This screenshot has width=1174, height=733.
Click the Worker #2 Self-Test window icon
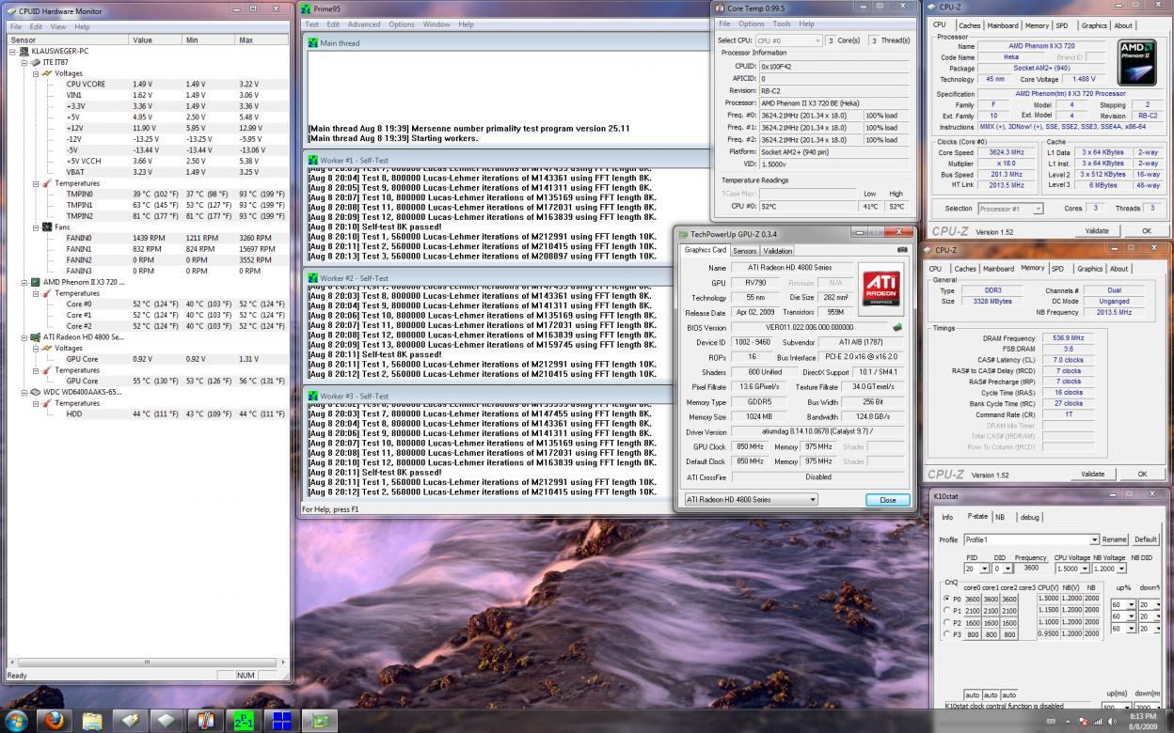pos(313,278)
